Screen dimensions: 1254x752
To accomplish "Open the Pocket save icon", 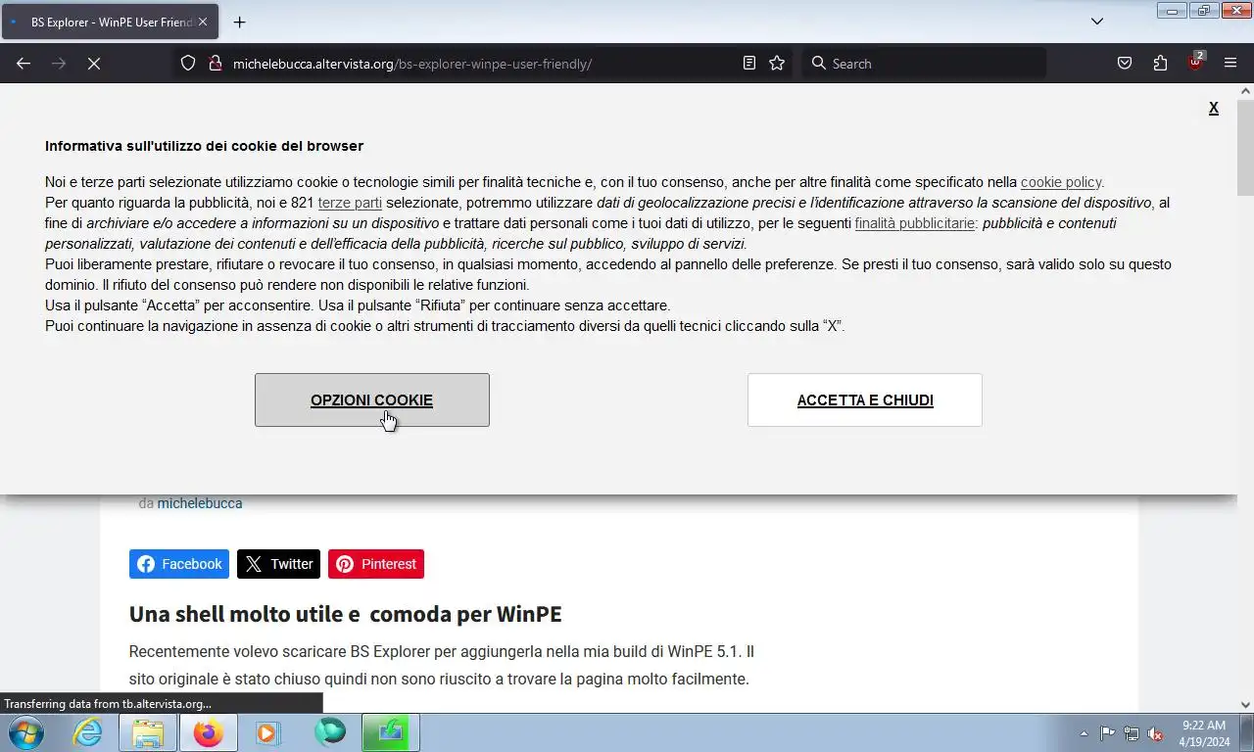I will pyautogui.click(x=1125, y=64).
